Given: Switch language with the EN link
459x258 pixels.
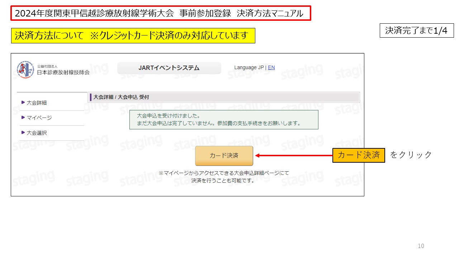Looking at the screenshot, I should pyautogui.click(x=271, y=67).
